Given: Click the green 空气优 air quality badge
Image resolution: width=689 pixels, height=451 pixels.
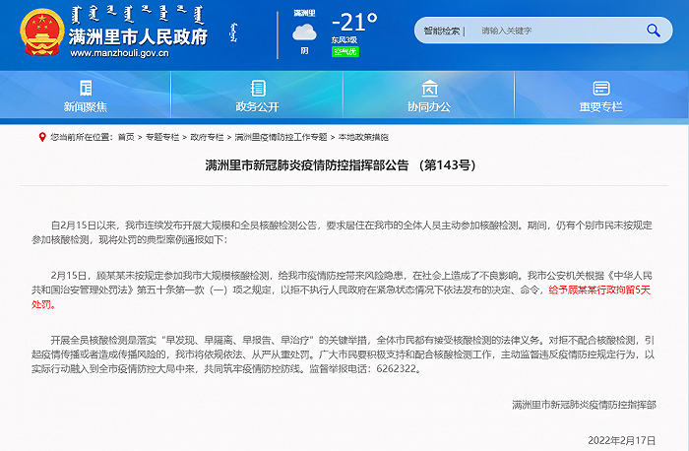Looking at the screenshot, I should [345, 50].
